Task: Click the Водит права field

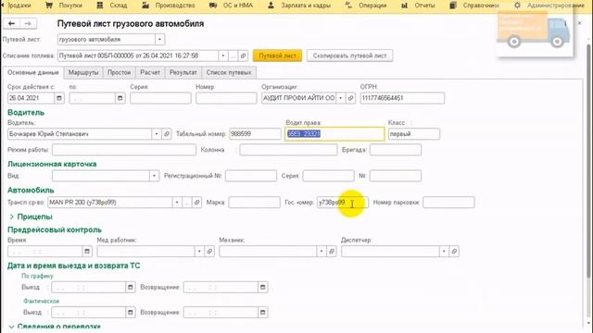Action: click(334, 134)
